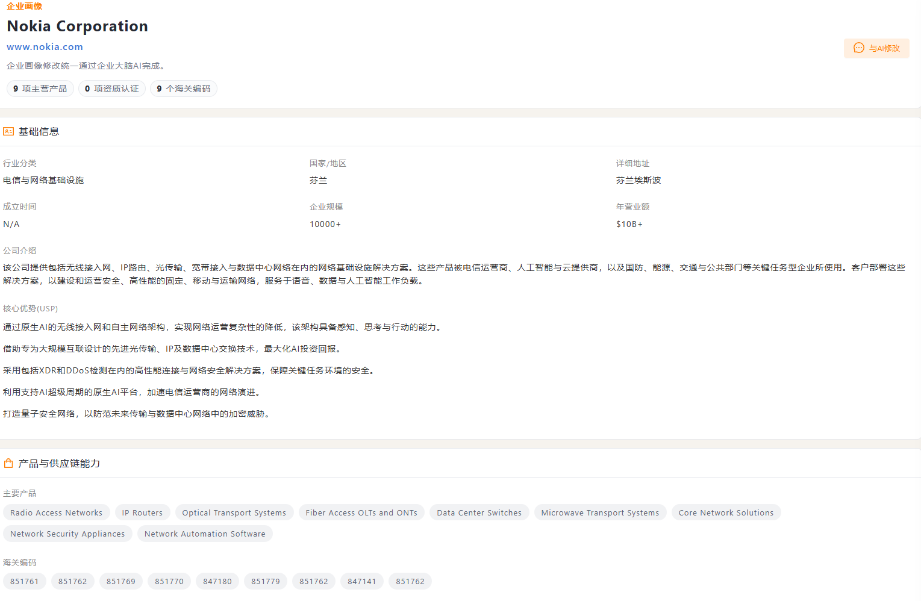921x601 pixels.
Task: Click the 海关编码 label
Action: (20, 562)
